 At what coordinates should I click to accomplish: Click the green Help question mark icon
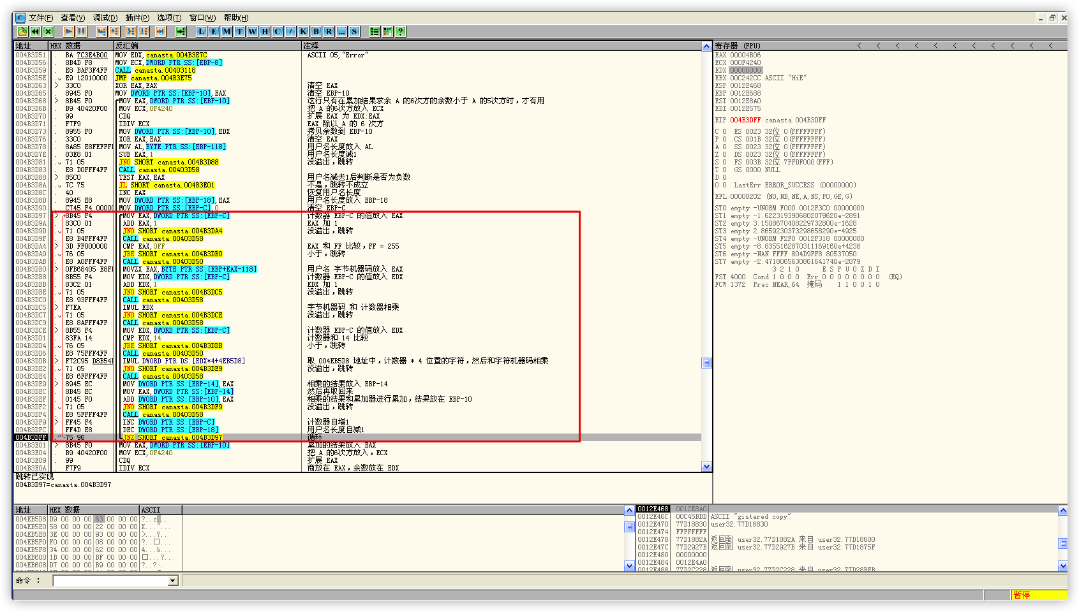pos(400,31)
